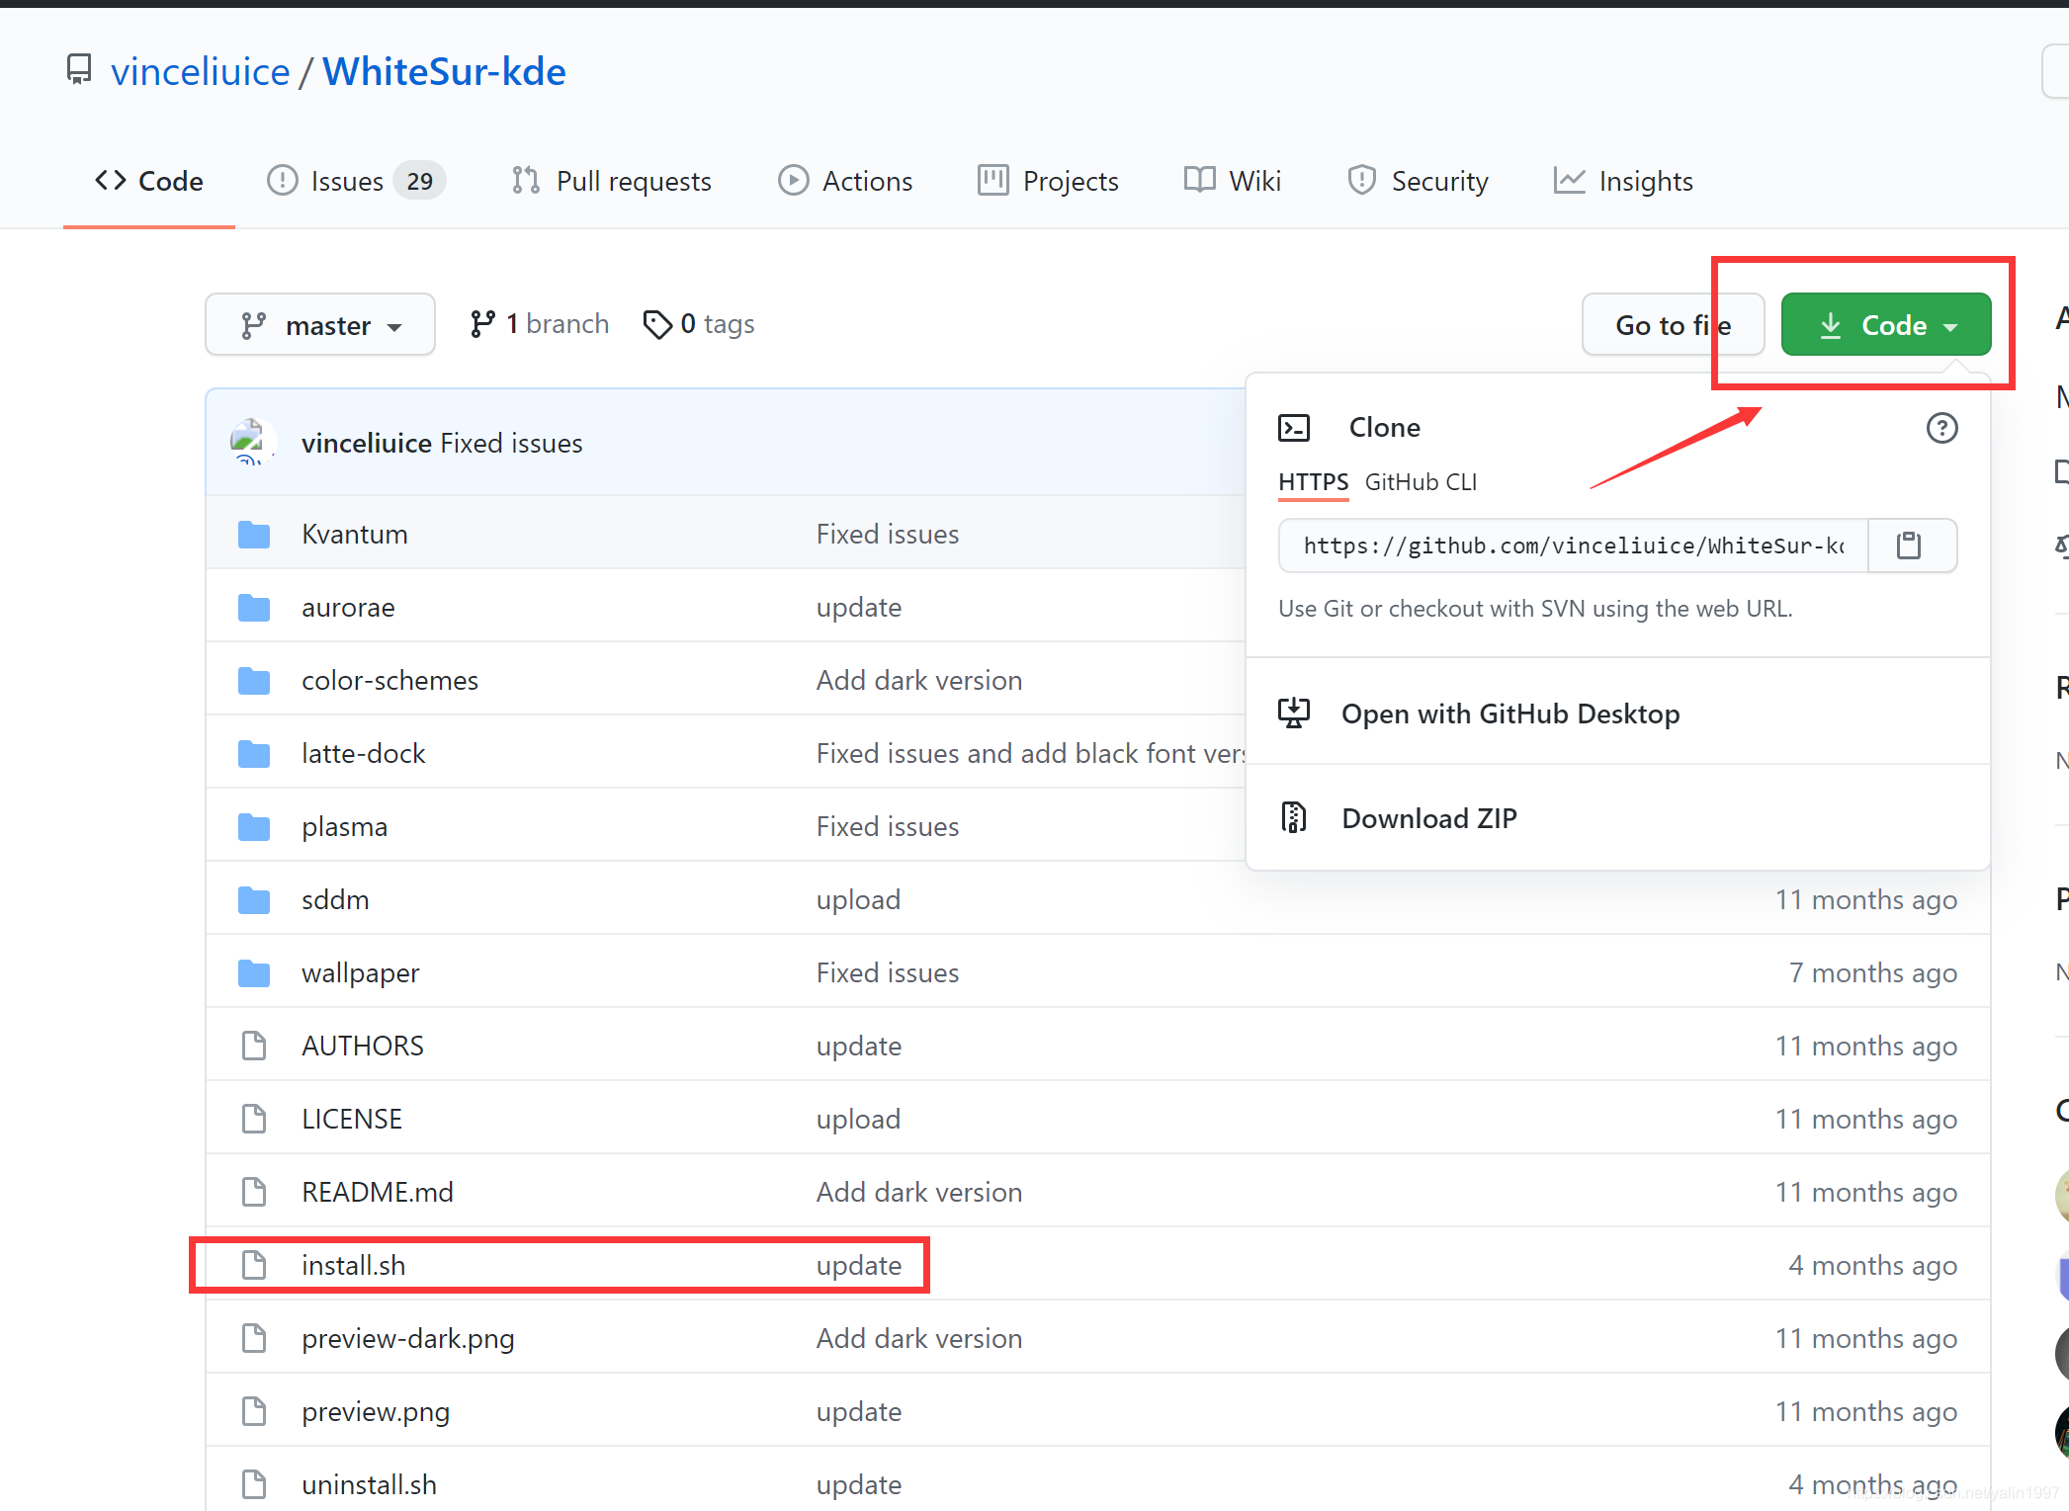Image resolution: width=2069 pixels, height=1511 pixels.
Task: Click the install.sh file icon
Action: 254,1265
